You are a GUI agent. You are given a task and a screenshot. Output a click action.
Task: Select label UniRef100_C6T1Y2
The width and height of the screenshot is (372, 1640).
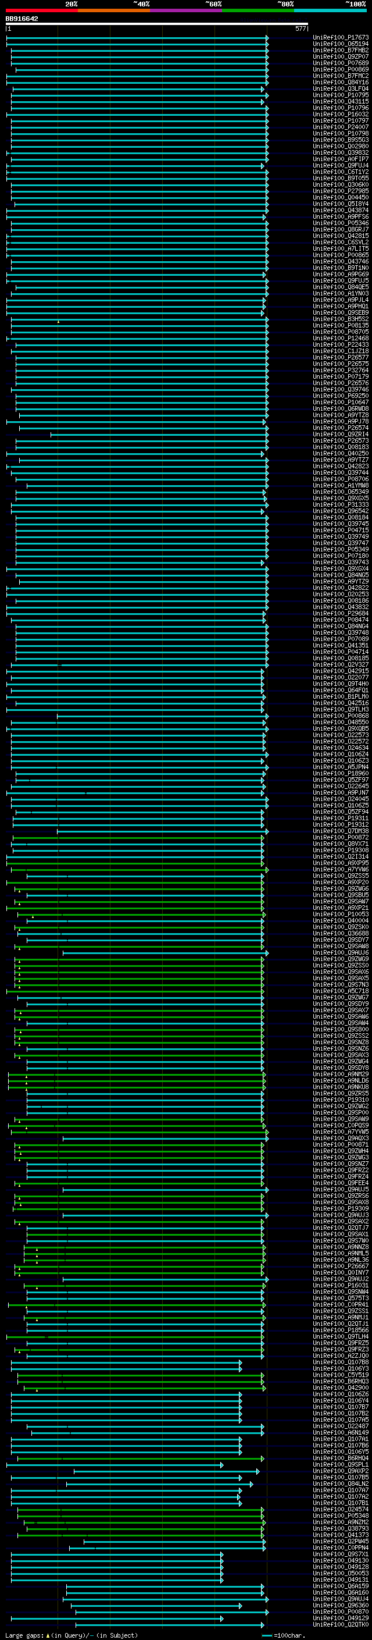pos(341,172)
